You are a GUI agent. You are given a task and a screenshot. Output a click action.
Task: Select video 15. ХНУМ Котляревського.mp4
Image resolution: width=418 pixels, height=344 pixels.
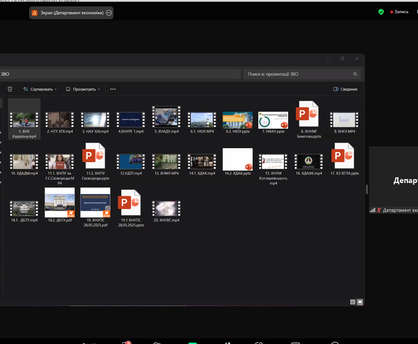tap(273, 169)
